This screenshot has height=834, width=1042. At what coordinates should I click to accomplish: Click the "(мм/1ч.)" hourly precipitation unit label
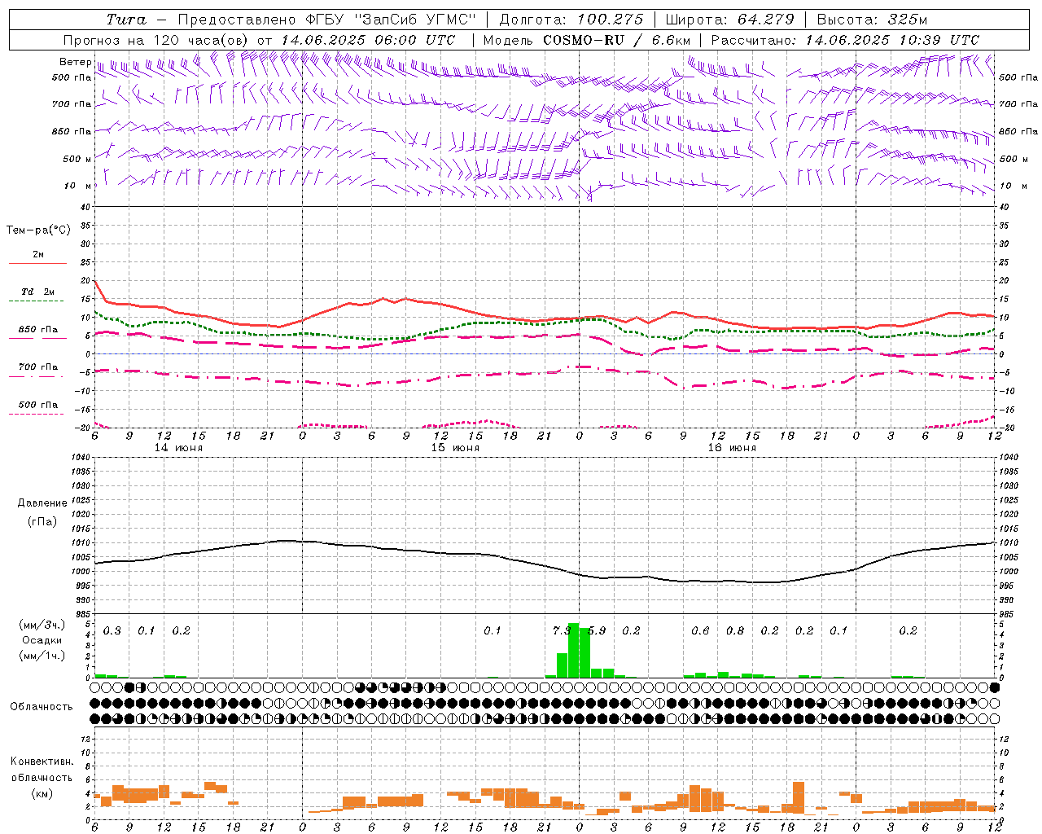click(42, 656)
